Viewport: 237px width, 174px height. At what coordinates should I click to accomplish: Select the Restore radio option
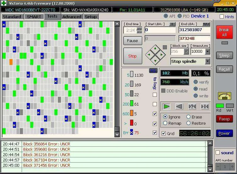188,123
